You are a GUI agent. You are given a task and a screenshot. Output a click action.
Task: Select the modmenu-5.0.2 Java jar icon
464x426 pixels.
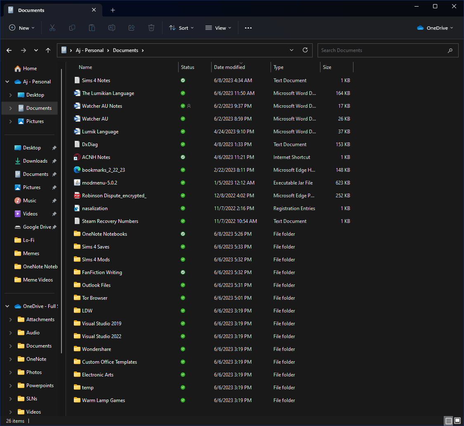click(77, 183)
